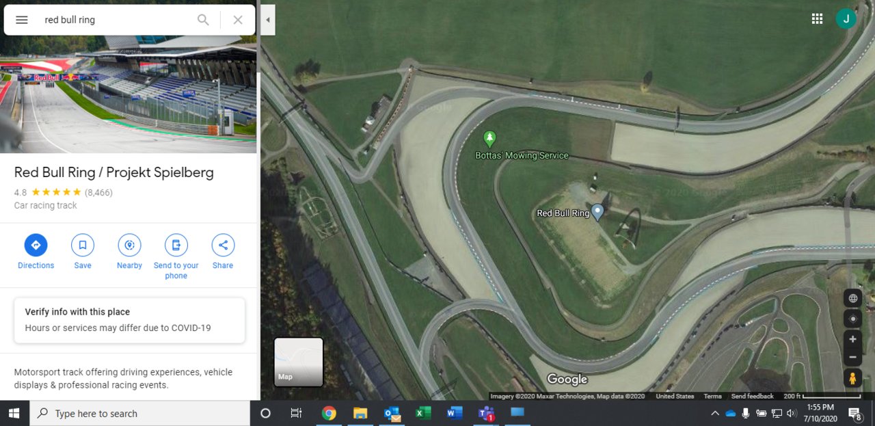Click the 'Car racing track' category
Image resolution: width=875 pixels, height=426 pixels.
[46, 205]
